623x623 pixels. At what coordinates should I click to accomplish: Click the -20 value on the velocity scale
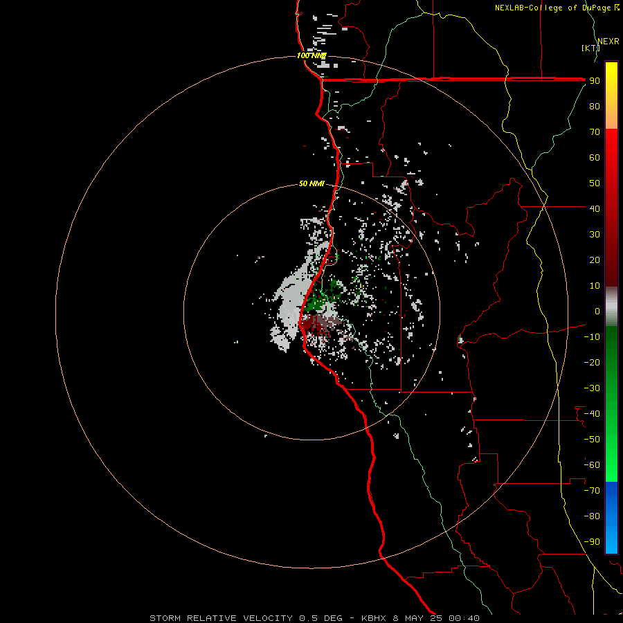tap(592, 362)
